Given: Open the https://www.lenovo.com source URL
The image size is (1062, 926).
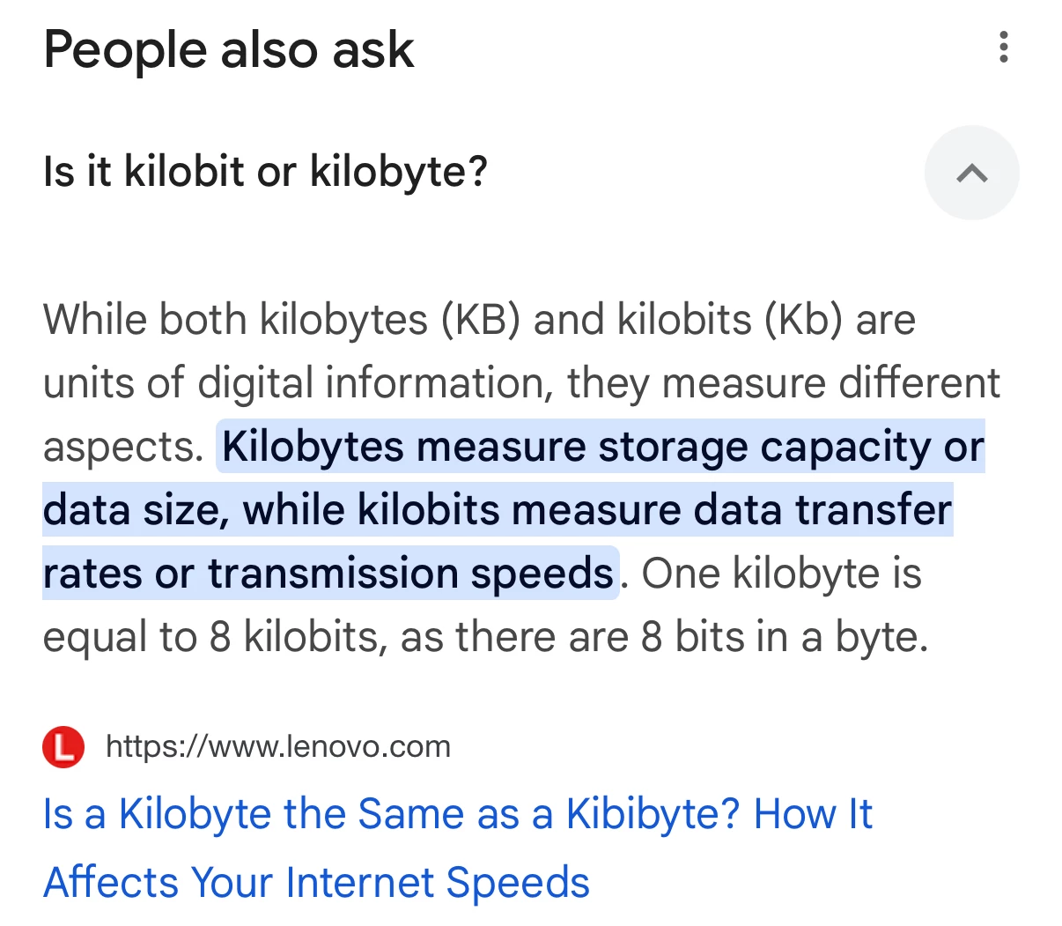Looking at the screenshot, I should pyautogui.click(x=277, y=747).
